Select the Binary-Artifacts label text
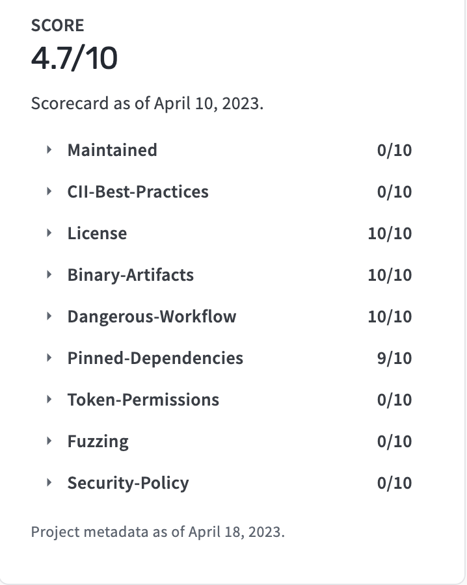 tap(131, 276)
